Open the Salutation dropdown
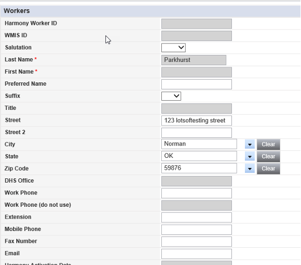The width and height of the screenshot is (301, 265). 173,47
